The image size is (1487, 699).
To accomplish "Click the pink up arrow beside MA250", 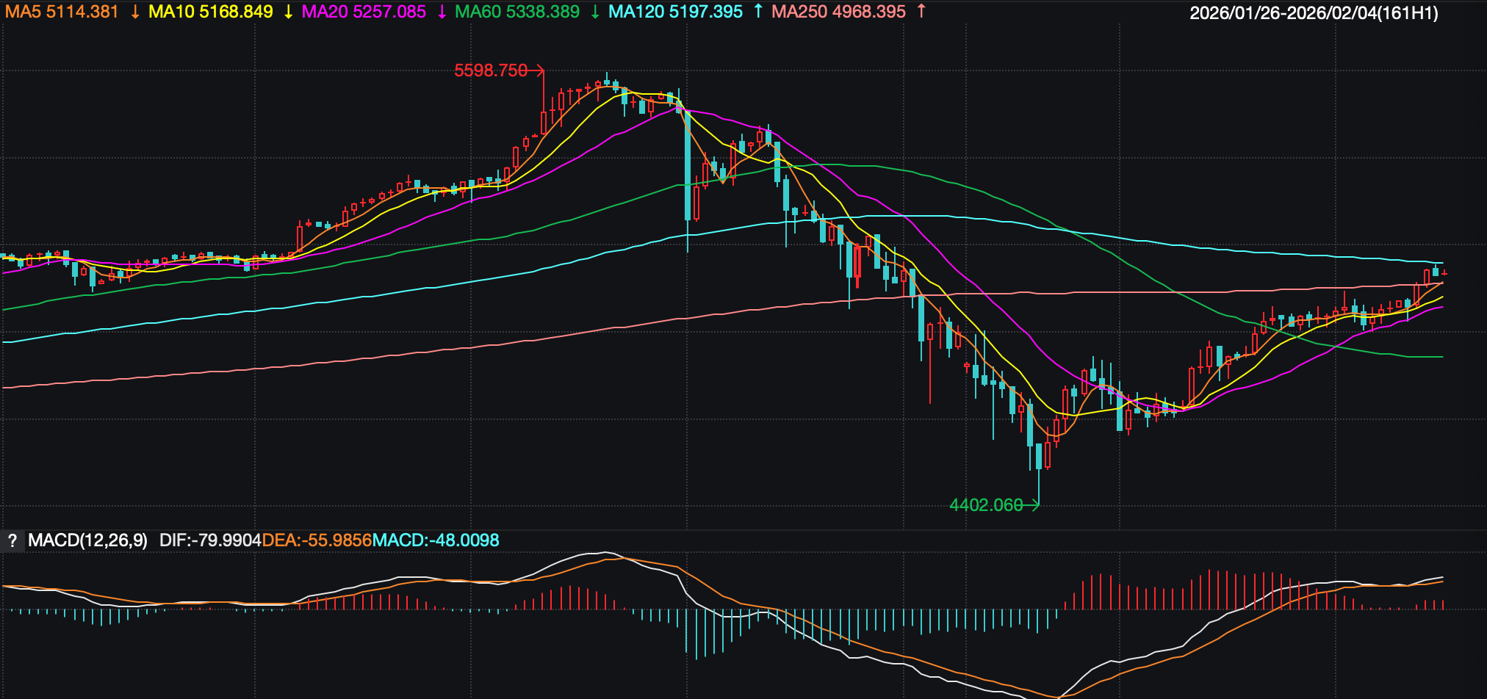I will click(x=921, y=12).
